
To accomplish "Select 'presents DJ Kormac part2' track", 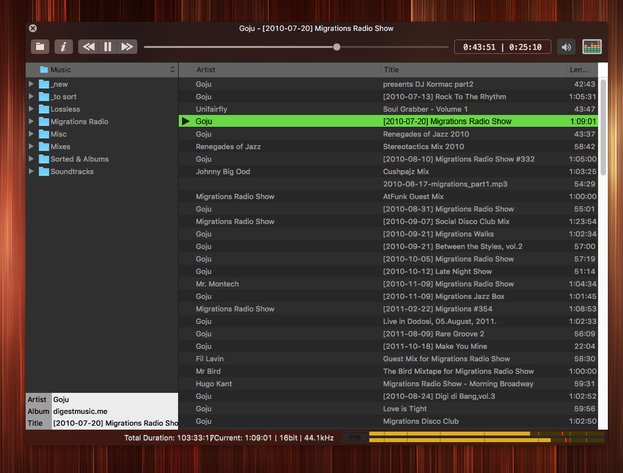I will pos(388,84).
